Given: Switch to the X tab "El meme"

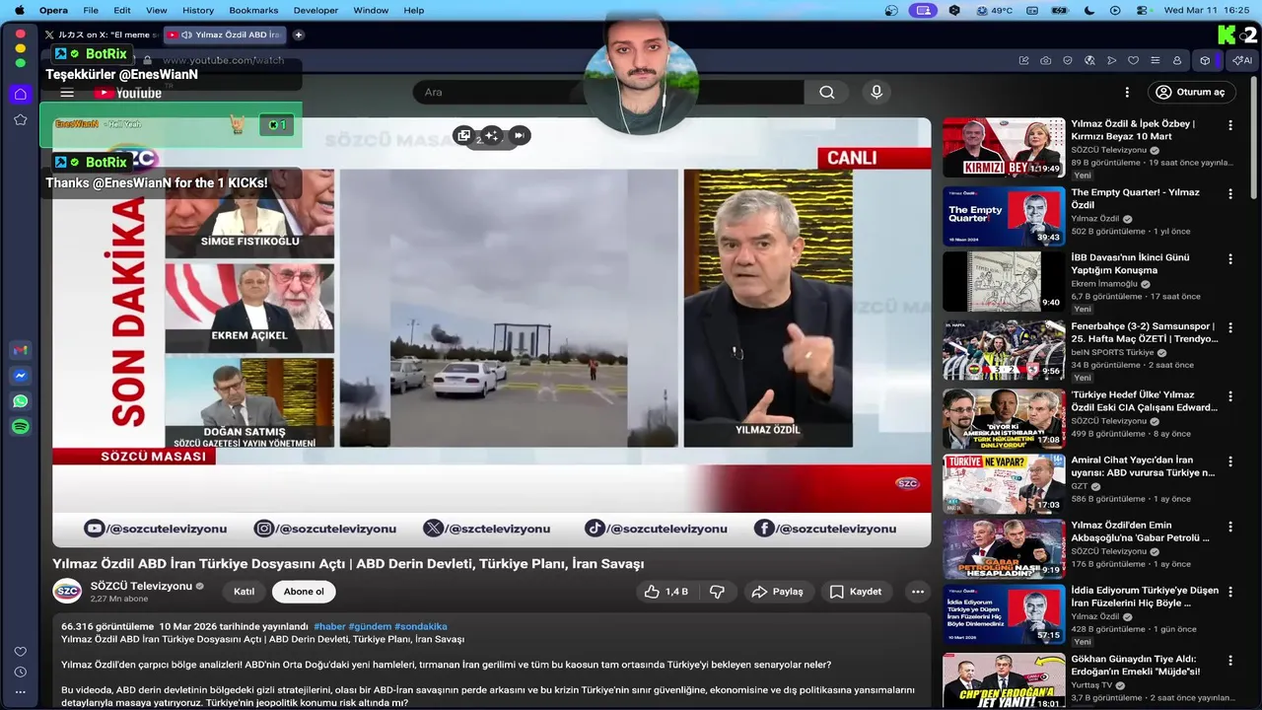Looking at the screenshot, I should [x=102, y=35].
